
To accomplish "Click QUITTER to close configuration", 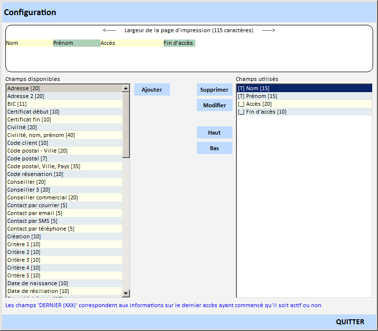I will [350, 322].
